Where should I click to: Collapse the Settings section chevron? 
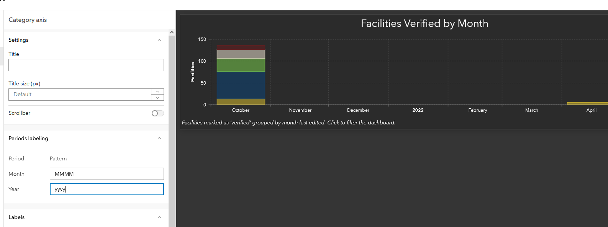click(x=159, y=40)
